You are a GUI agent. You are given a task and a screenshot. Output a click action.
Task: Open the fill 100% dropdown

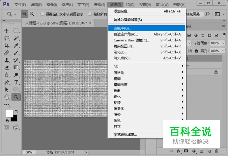click(x=223, y=51)
